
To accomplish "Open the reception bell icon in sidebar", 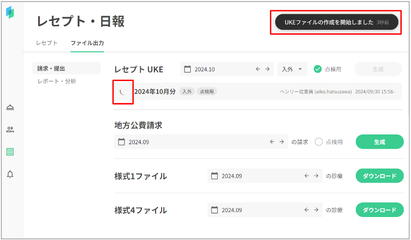I will 10,108.
